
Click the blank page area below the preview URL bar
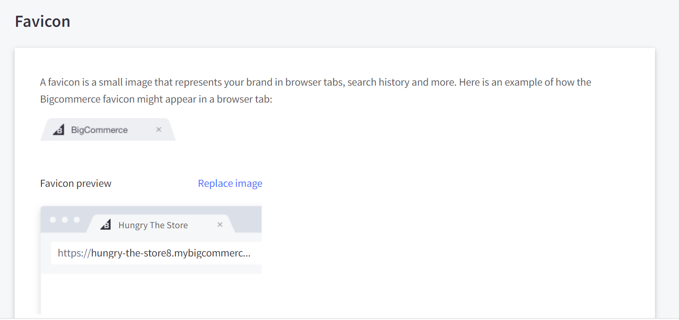(x=151, y=294)
